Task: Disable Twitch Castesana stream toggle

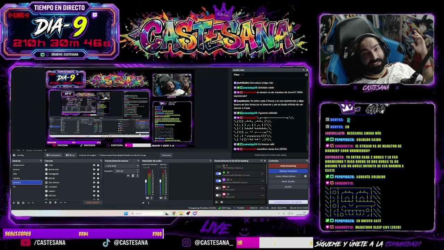Action: 218,181
